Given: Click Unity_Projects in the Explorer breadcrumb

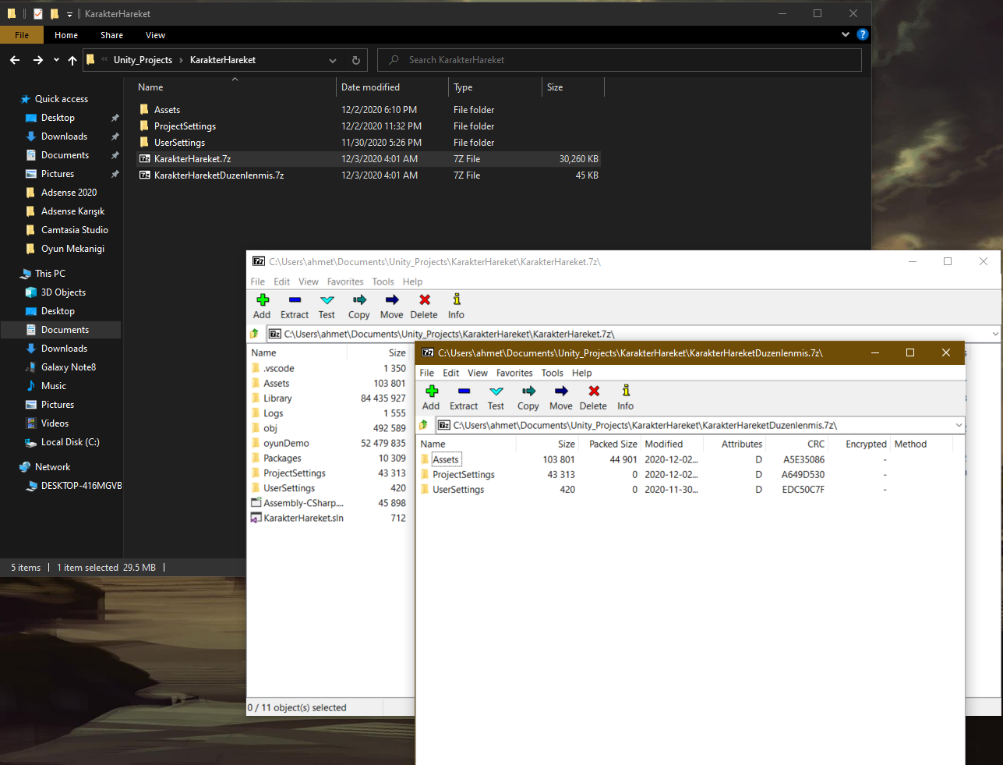Looking at the screenshot, I should click(143, 60).
